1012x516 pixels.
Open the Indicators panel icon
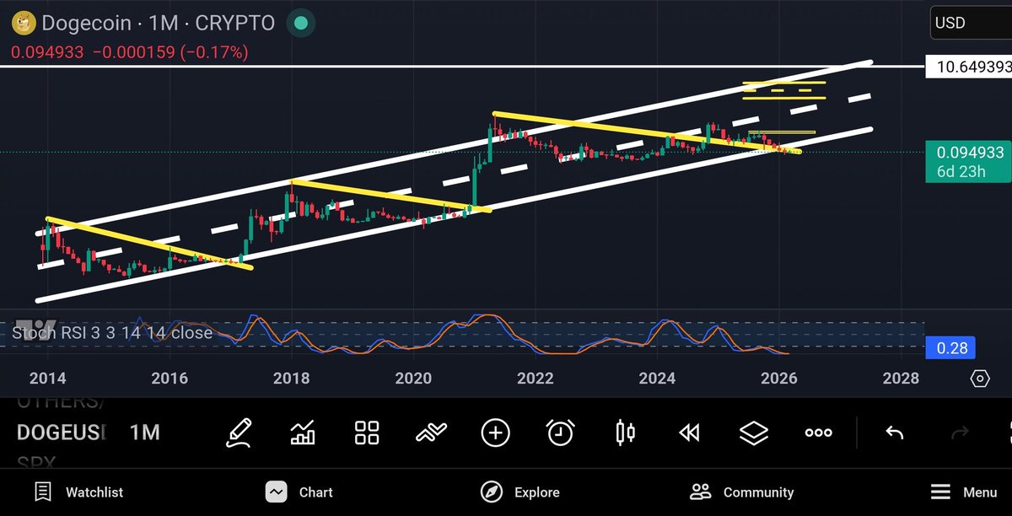[302, 432]
